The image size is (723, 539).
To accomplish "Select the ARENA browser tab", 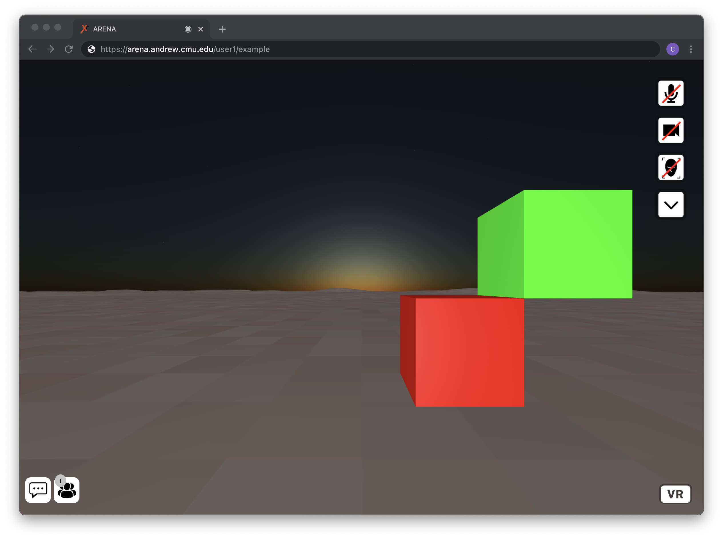I will click(x=141, y=29).
